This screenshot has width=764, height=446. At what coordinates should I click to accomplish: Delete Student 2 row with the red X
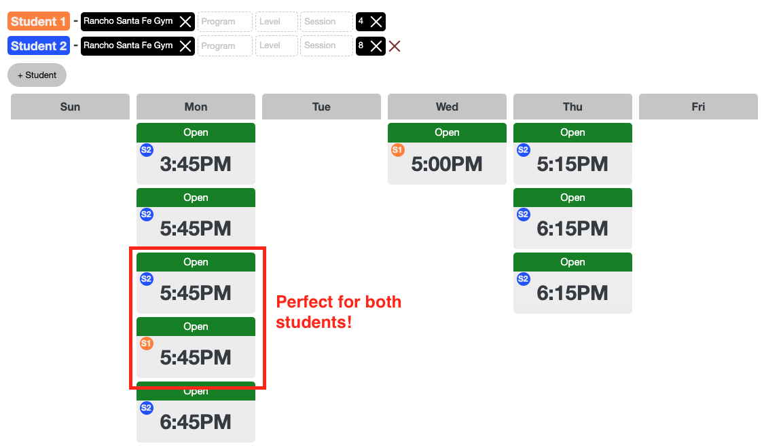395,46
